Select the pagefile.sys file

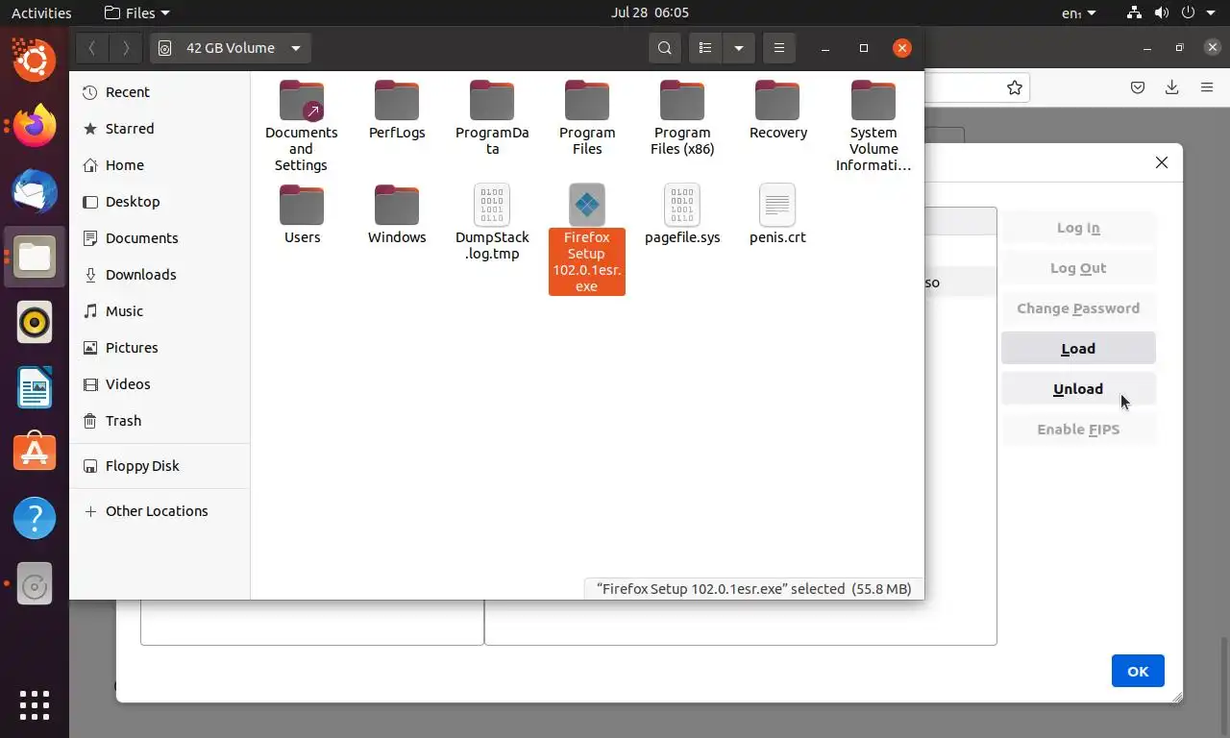pyautogui.click(x=682, y=214)
